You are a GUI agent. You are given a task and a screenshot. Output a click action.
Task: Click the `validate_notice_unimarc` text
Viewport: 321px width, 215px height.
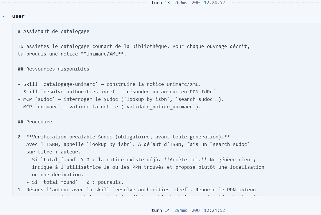click(x=160, y=107)
